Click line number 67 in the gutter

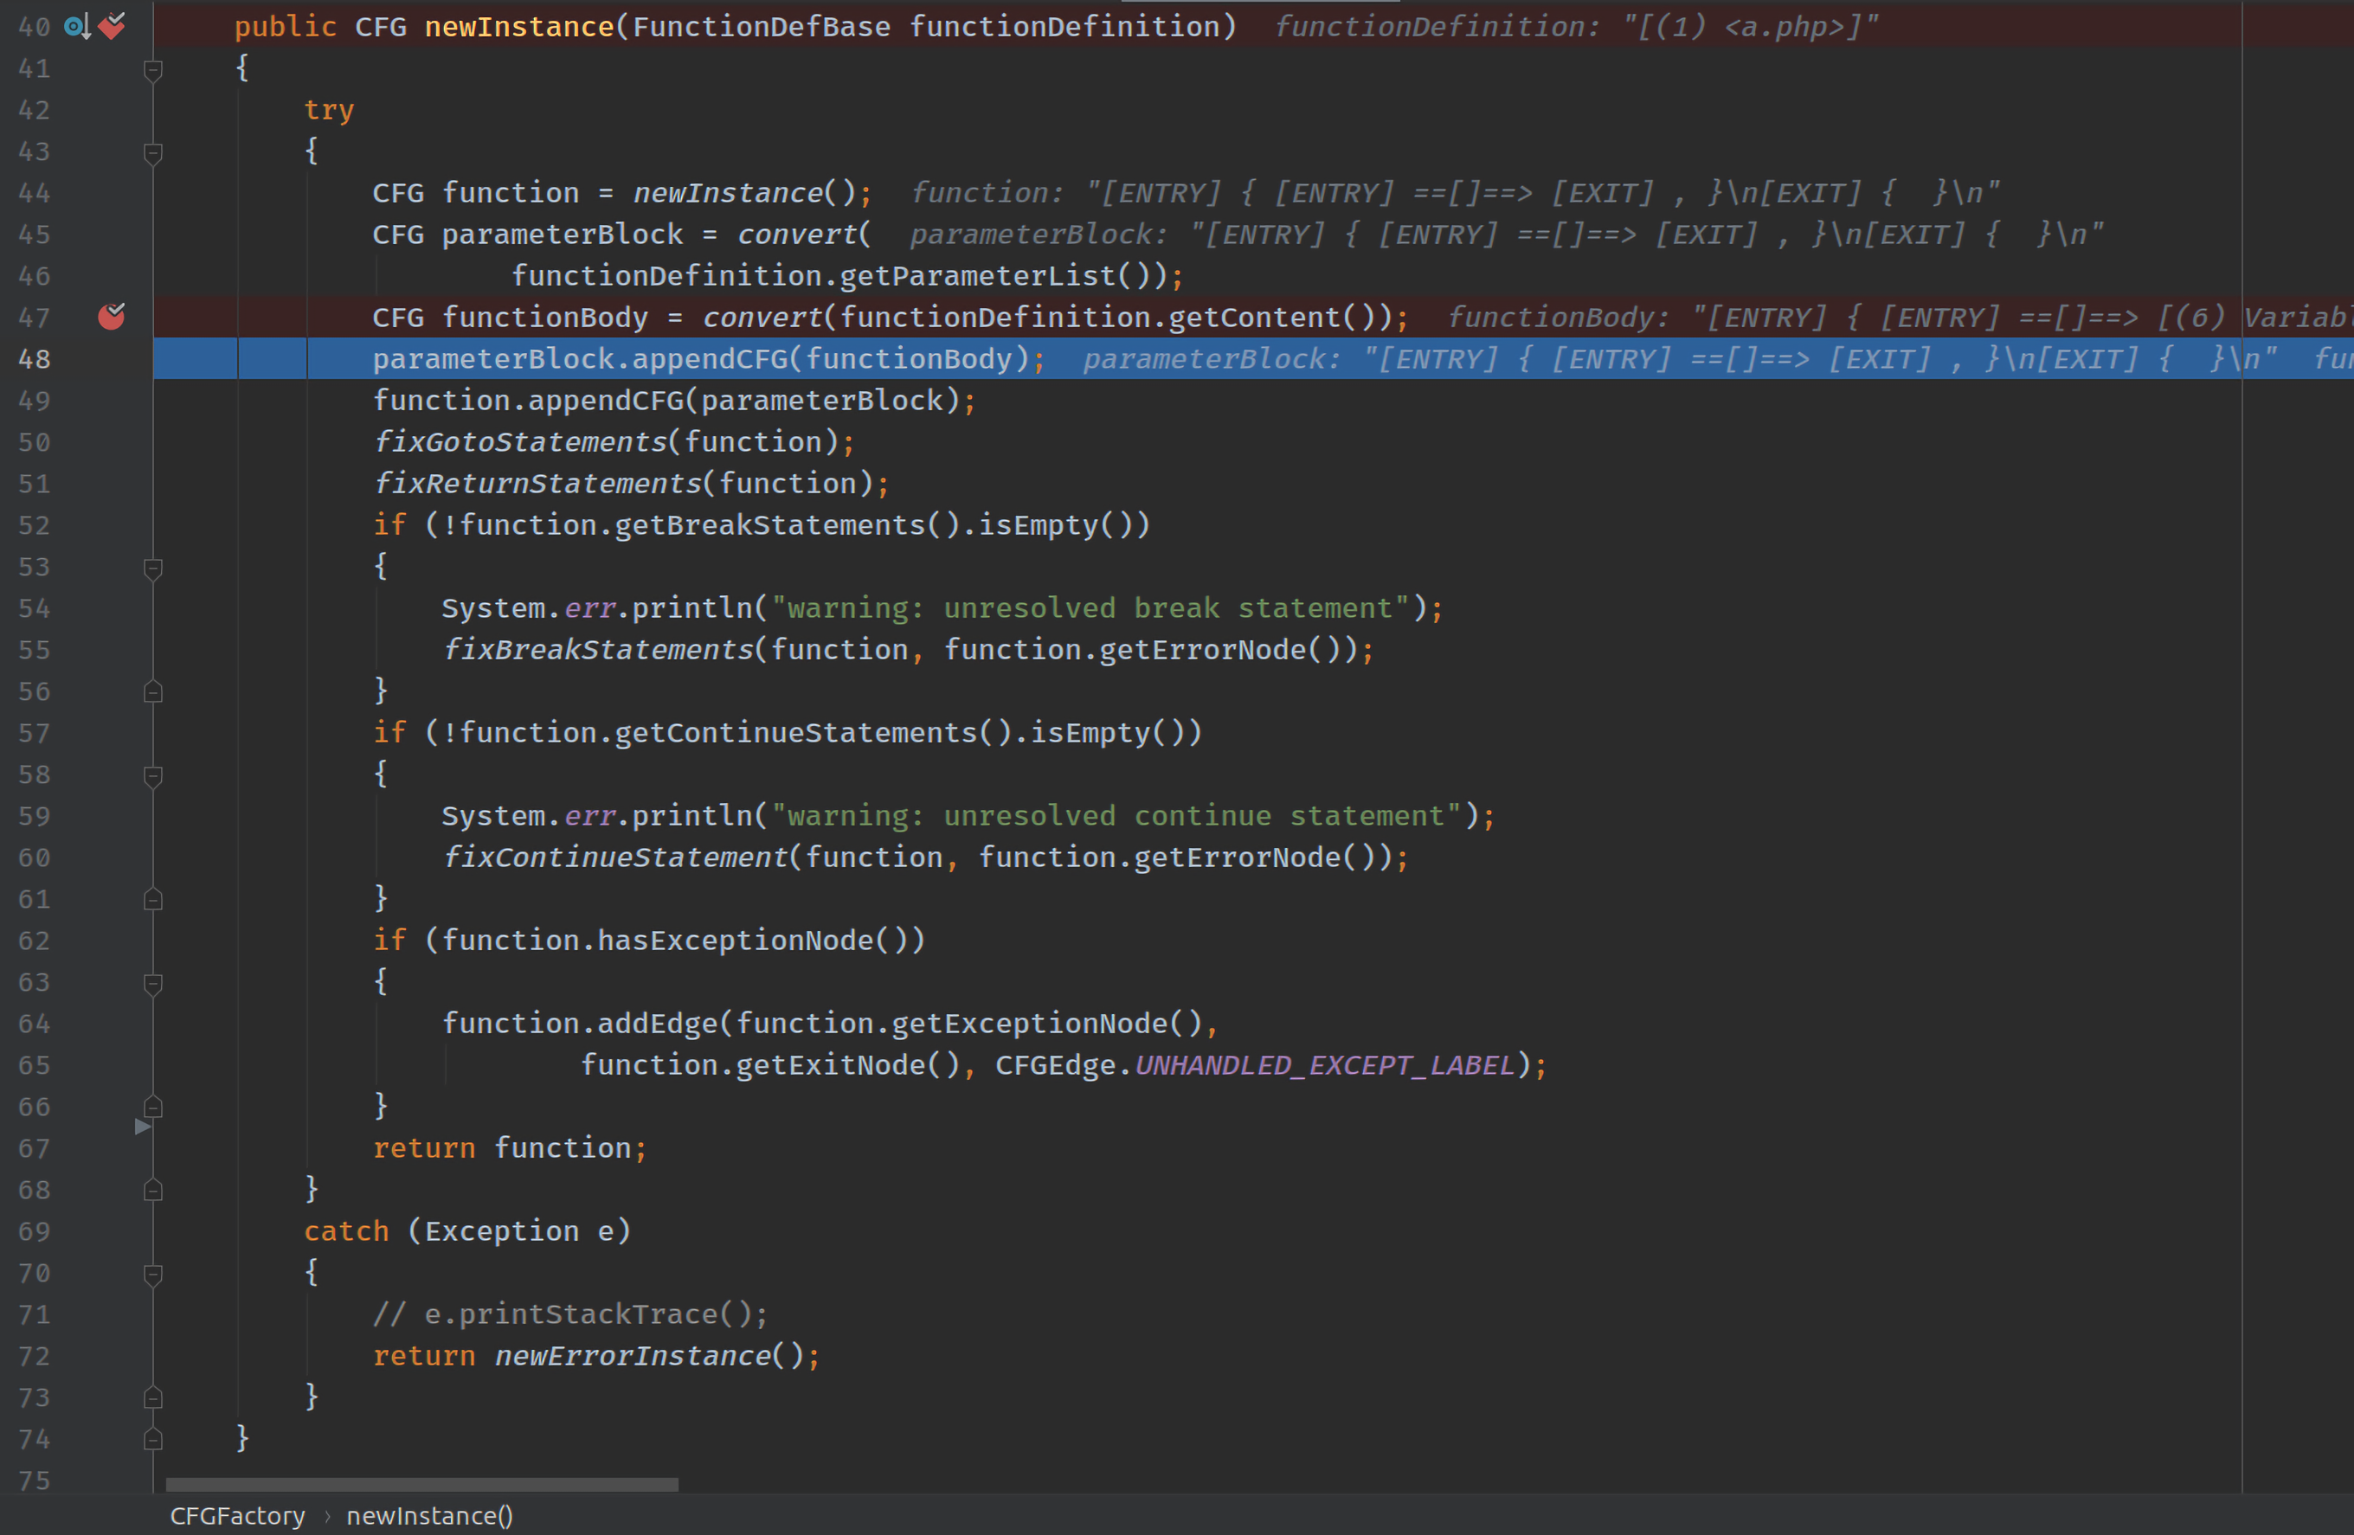tap(34, 1148)
